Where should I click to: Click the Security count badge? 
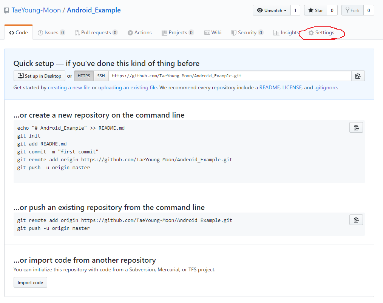click(261, 33)
